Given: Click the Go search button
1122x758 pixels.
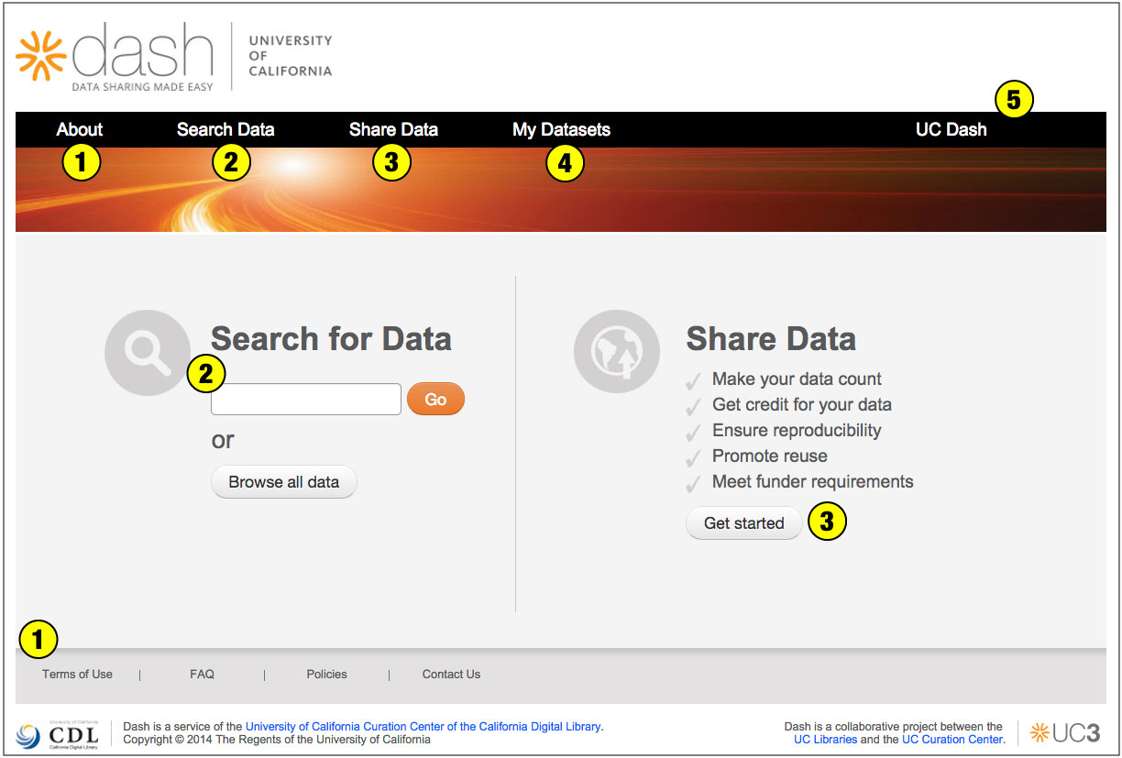Looking at the screenshot, I should point(435,399).
